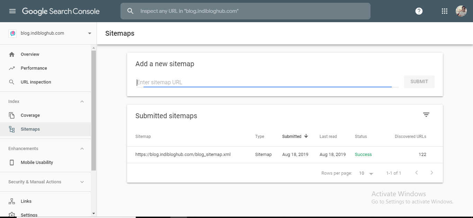
Task: Click the blog.indibloghub.com property favicon
Action: (12, 33)
